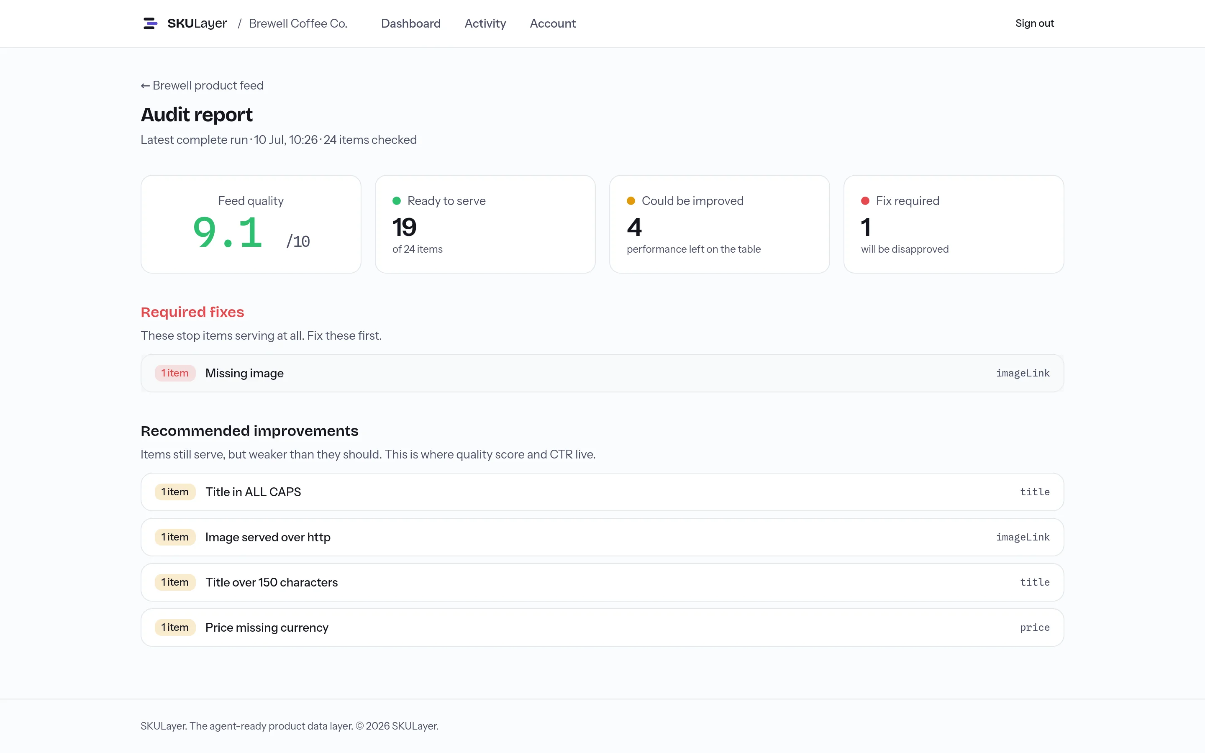Click the SKULayer logo icon
This screenshot has height=753, width=1205.
[150, 23]
